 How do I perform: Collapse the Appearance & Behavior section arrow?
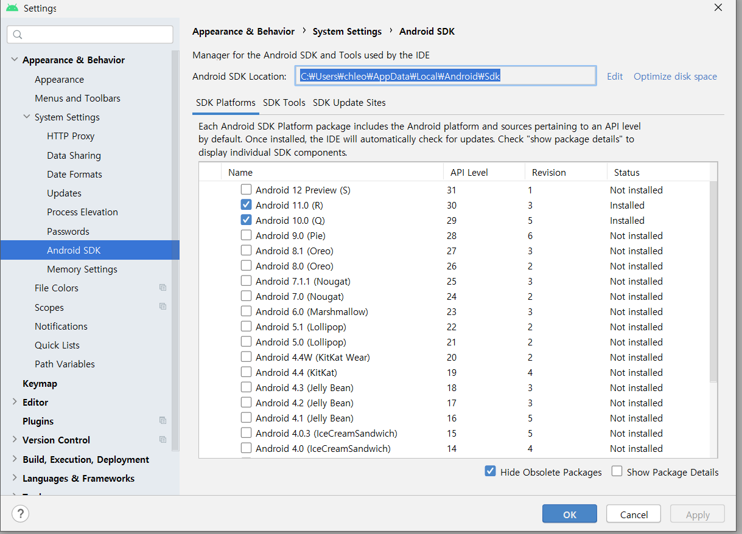point(15,60)
